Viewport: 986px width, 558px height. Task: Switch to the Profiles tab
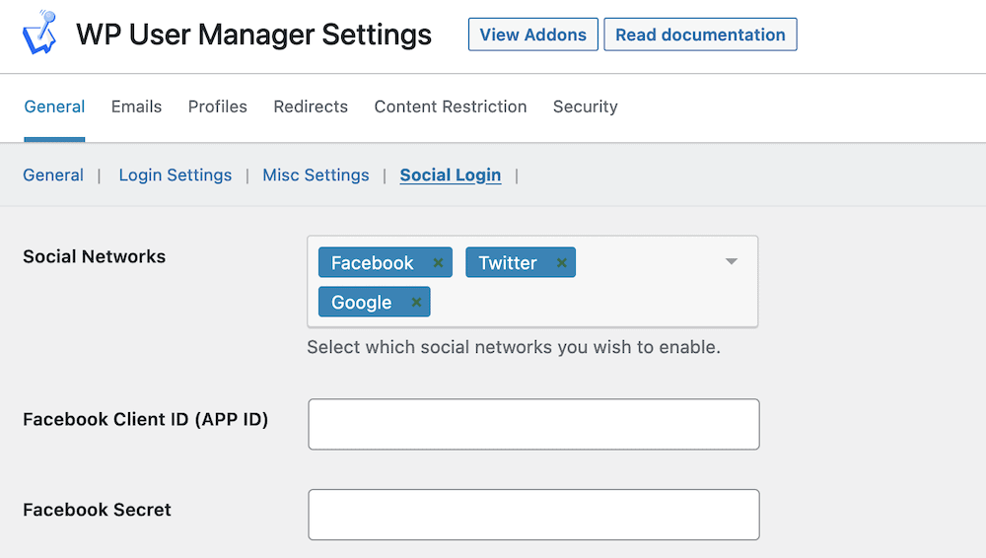click(x=218, y=106)
